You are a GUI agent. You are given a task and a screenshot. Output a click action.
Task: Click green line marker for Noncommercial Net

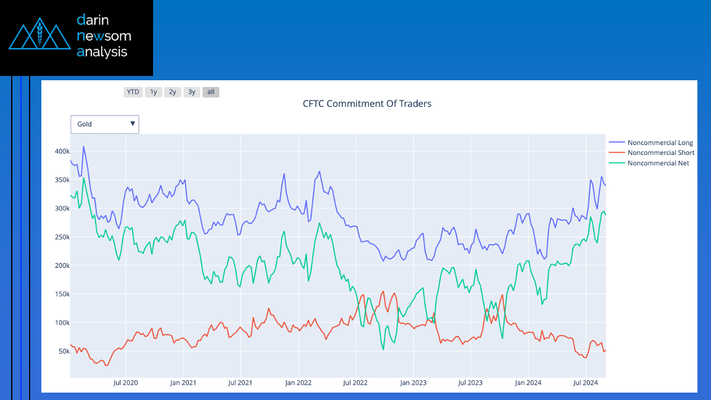(616, 163)
